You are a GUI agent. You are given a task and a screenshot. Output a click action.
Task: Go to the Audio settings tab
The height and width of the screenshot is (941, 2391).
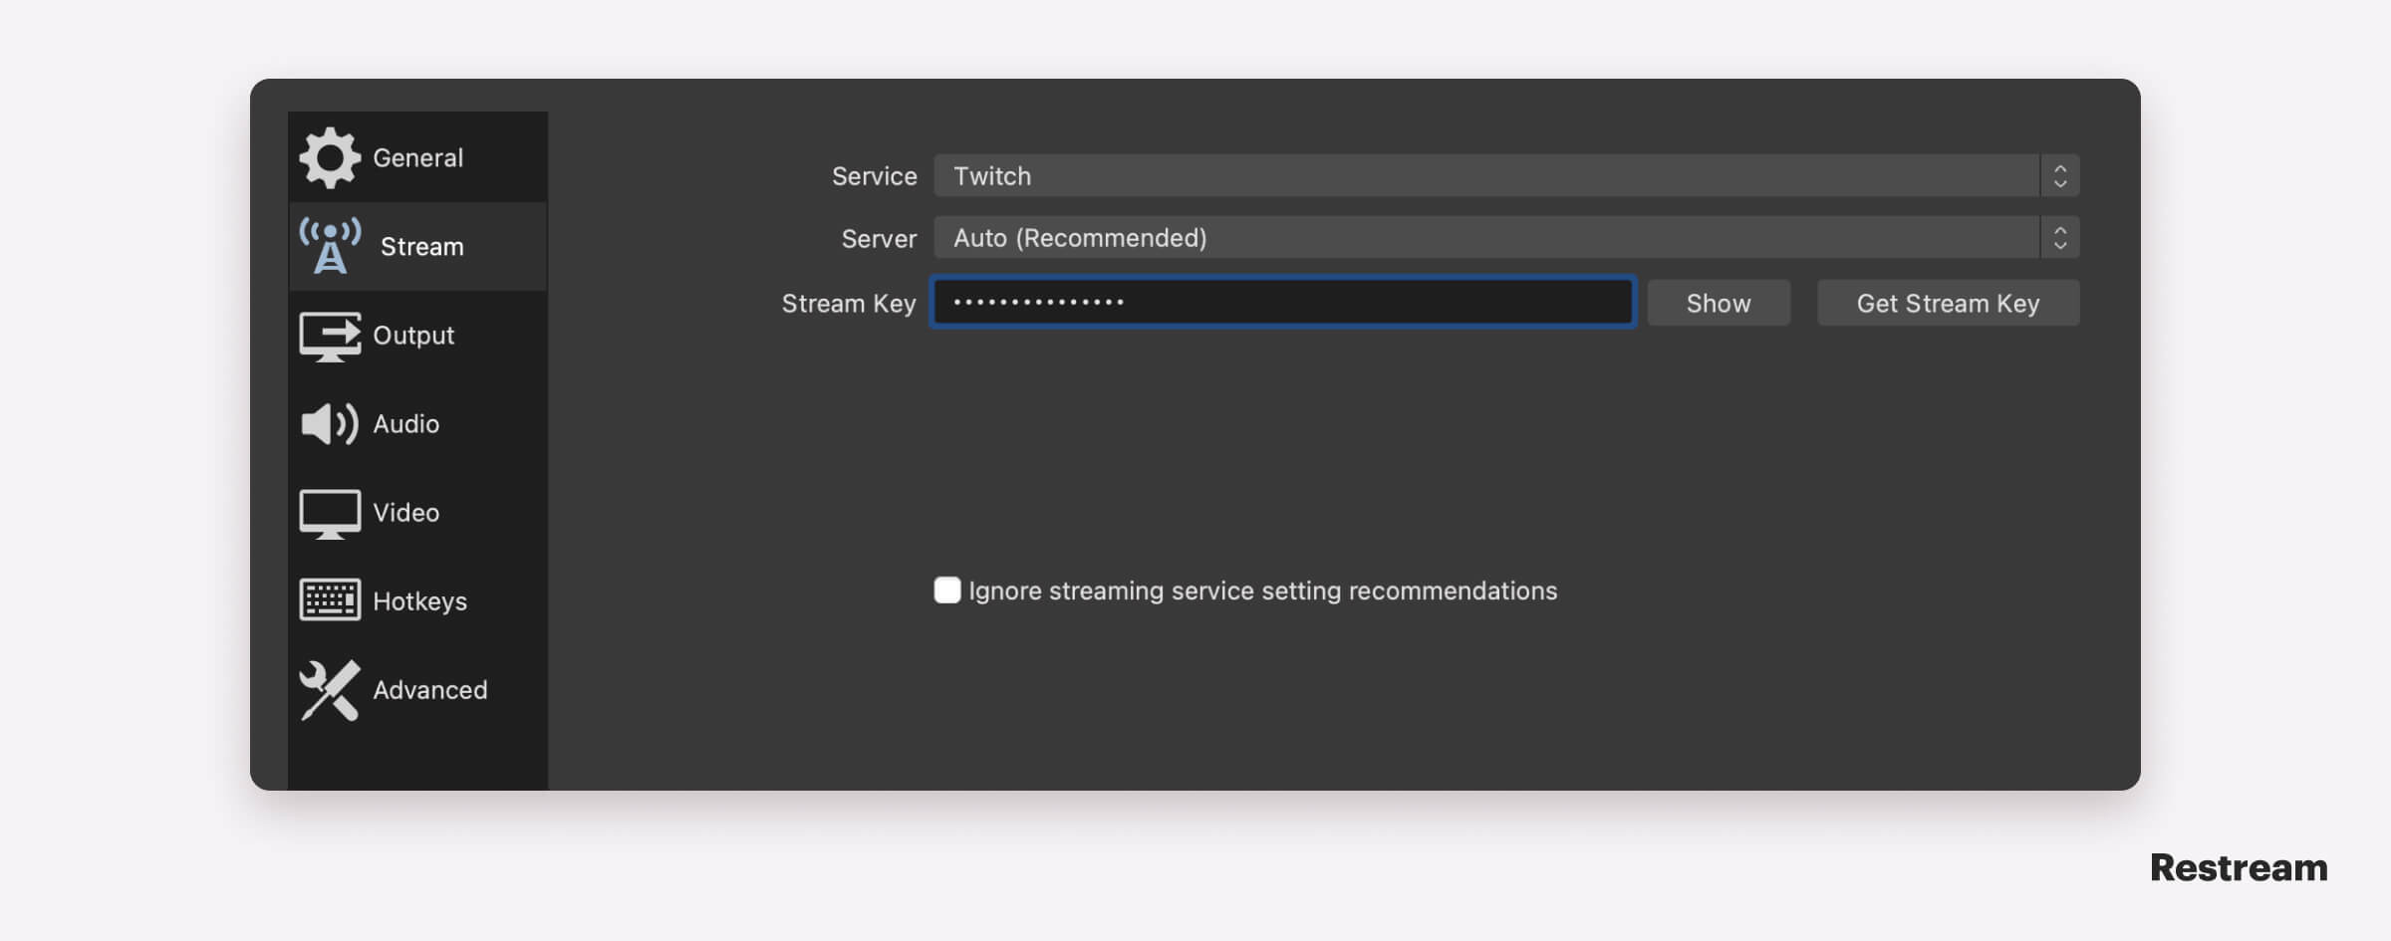pos(405,424)
